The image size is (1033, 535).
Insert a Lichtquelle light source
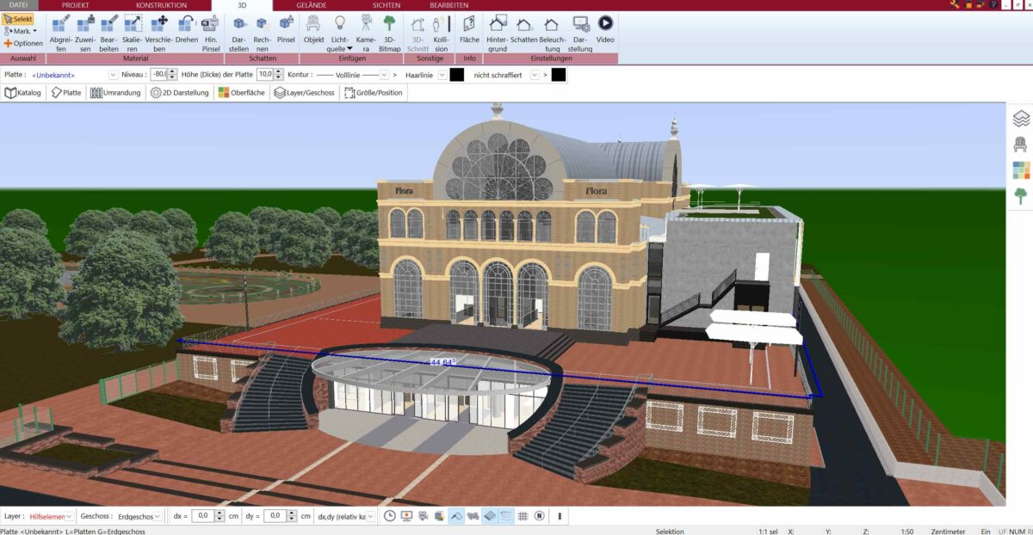point(342,33)
